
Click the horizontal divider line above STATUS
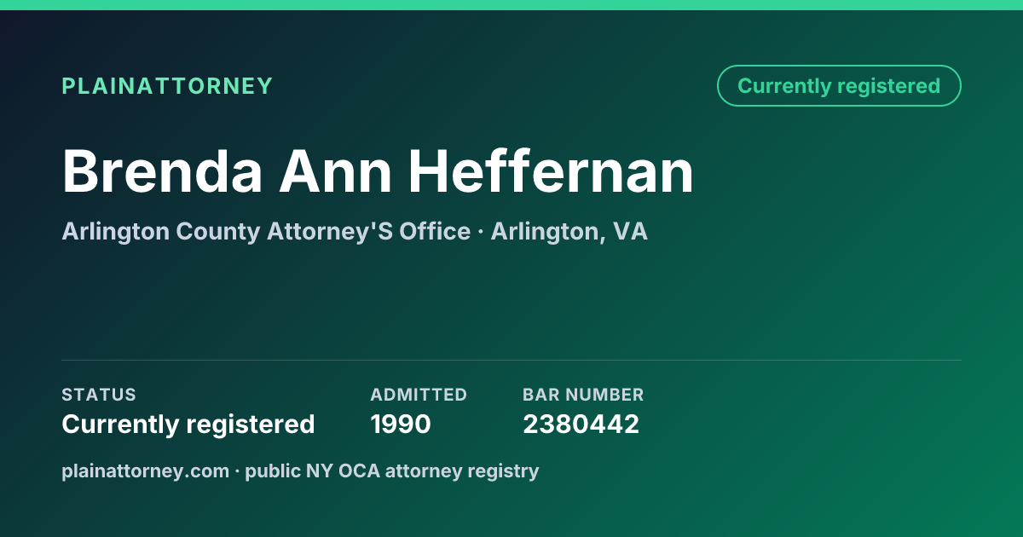[511, 360]
